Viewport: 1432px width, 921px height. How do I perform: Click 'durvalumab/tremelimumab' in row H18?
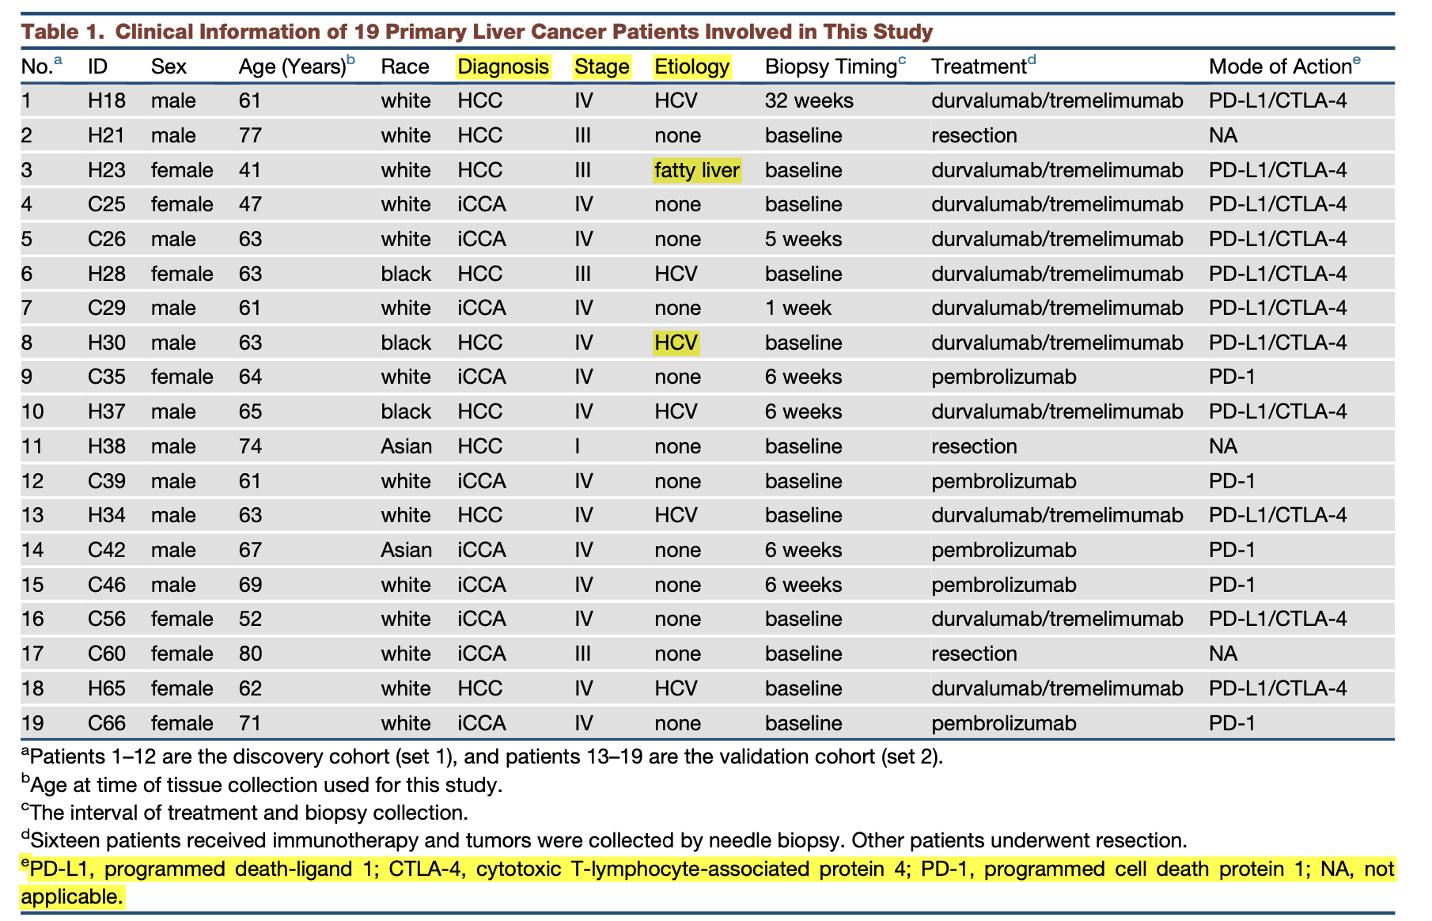click(x=1057, y=100)
